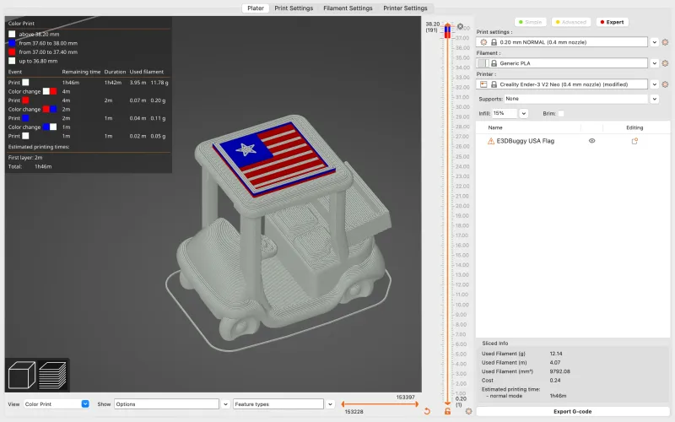The image size is (675, 422).
Task: Open printer preset dropdown arrow
Action: pos(655,84)
